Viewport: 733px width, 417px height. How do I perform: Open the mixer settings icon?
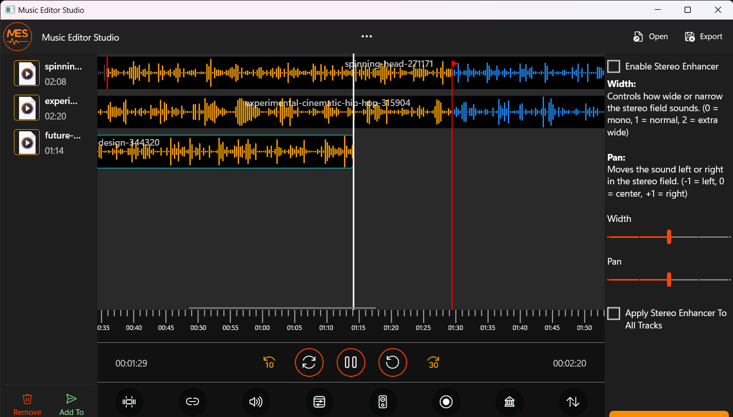click(x=319, y=402)
